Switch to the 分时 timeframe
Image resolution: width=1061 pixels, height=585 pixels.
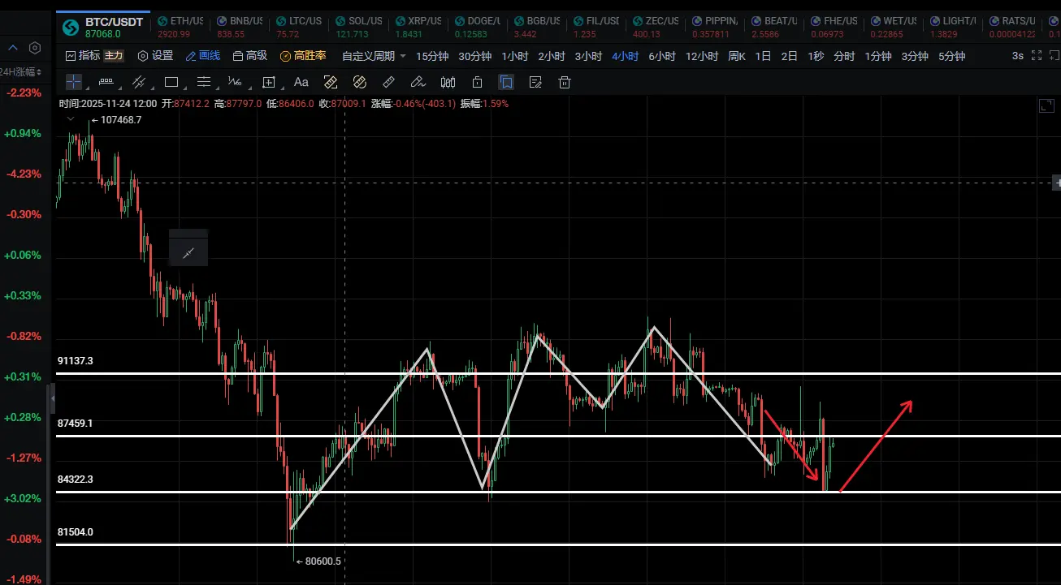[x=844, y=56]
